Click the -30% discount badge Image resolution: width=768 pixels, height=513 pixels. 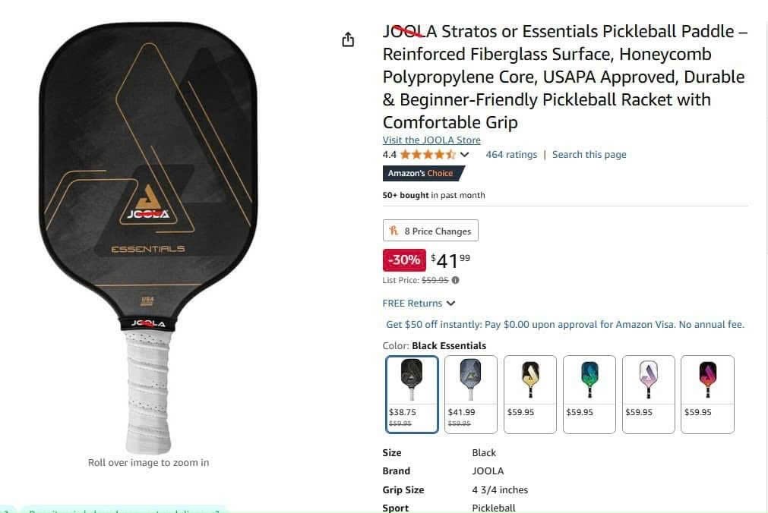(x=404, y=260)
